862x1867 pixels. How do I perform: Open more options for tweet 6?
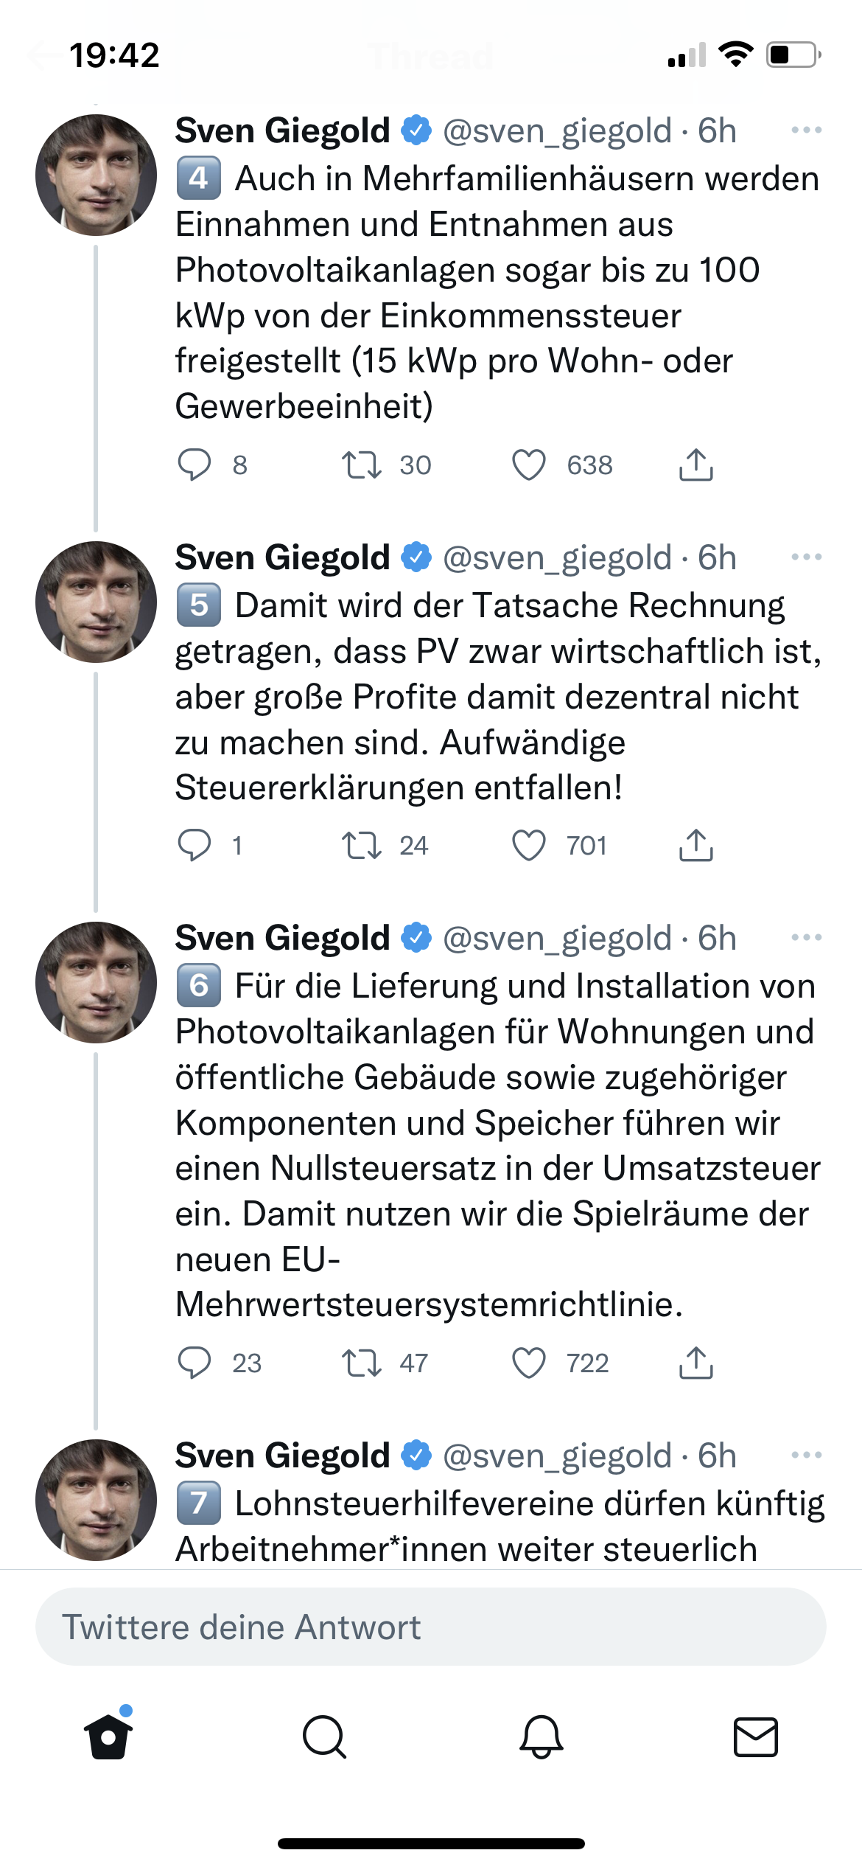point(806,938)
